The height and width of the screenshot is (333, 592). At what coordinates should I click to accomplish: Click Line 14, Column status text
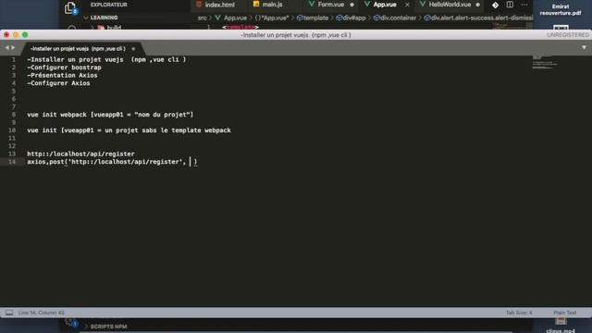[41, 313]
